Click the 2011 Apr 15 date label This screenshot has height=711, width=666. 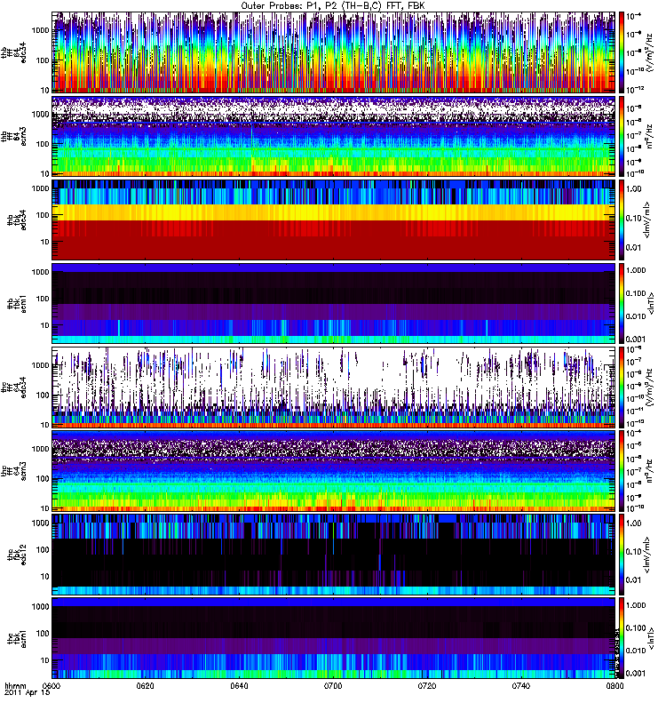click(x=28, y=693)
